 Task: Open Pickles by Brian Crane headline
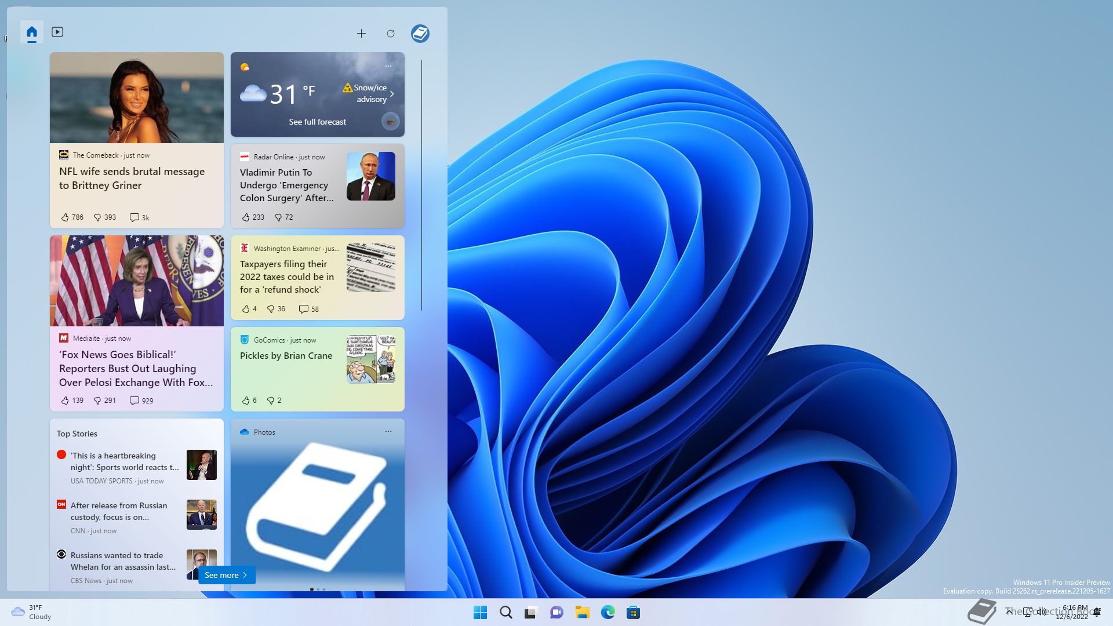click(286, 356)
